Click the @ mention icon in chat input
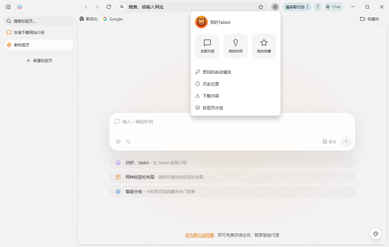This screenshot has height=247, width=389. [x=118, y=141]
